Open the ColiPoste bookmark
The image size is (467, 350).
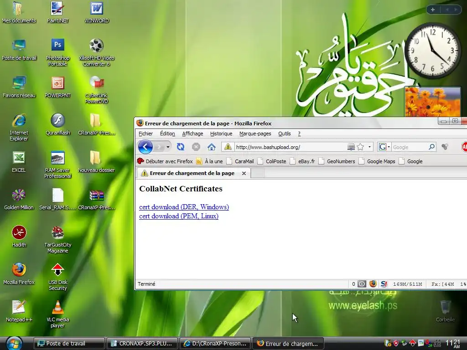pyautogui.click(x=272, y=161)
